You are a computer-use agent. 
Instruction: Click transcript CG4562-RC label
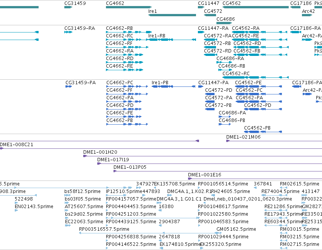point(236,73)
